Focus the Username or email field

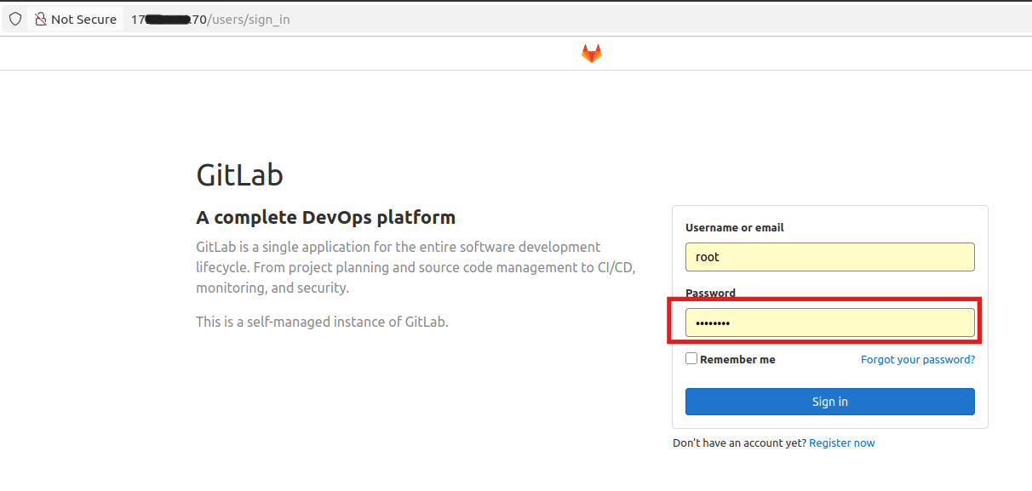tap(829, 256)
